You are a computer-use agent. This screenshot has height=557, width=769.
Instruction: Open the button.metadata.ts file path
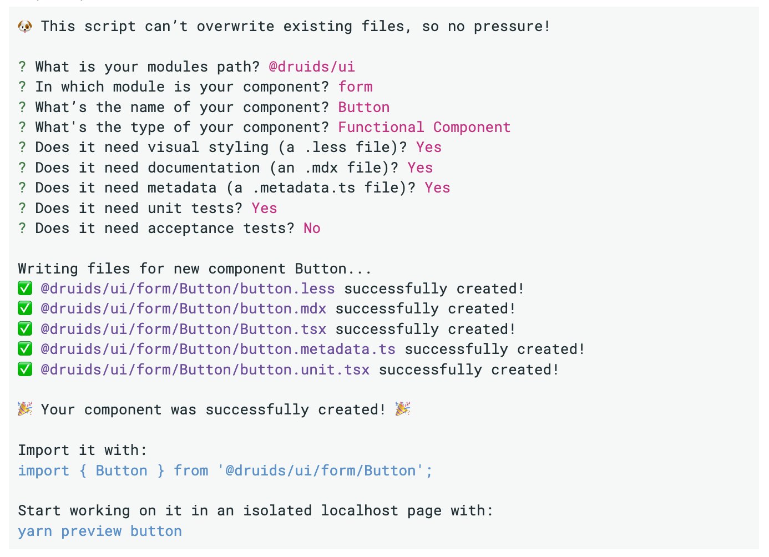pos(218,349)
